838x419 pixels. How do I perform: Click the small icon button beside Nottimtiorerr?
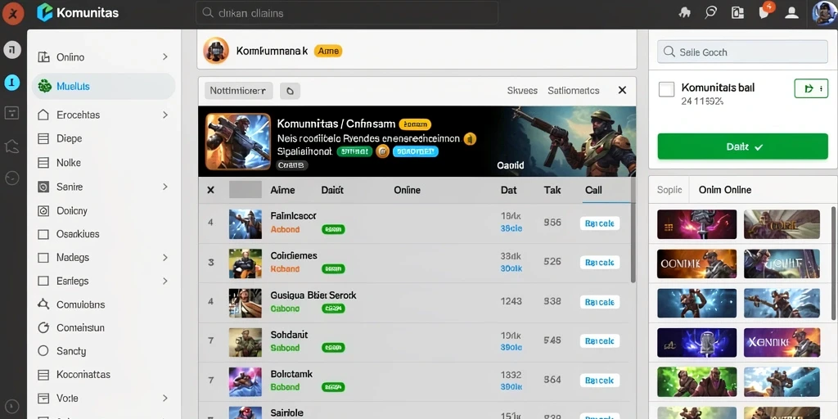290,91
